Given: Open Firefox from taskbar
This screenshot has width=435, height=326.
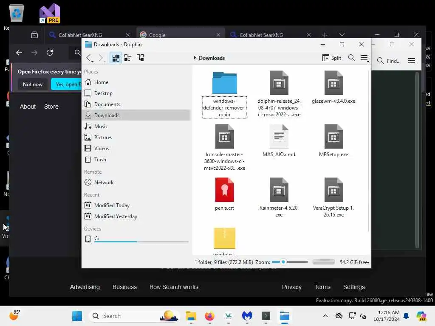Looking at the screenshot, I should point(209,316).
